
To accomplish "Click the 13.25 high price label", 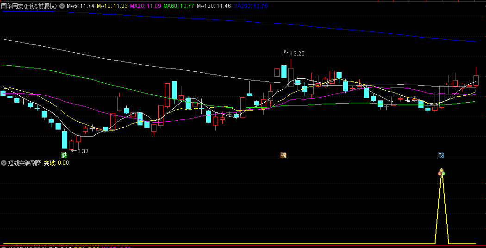I will (x=297, y=54).
